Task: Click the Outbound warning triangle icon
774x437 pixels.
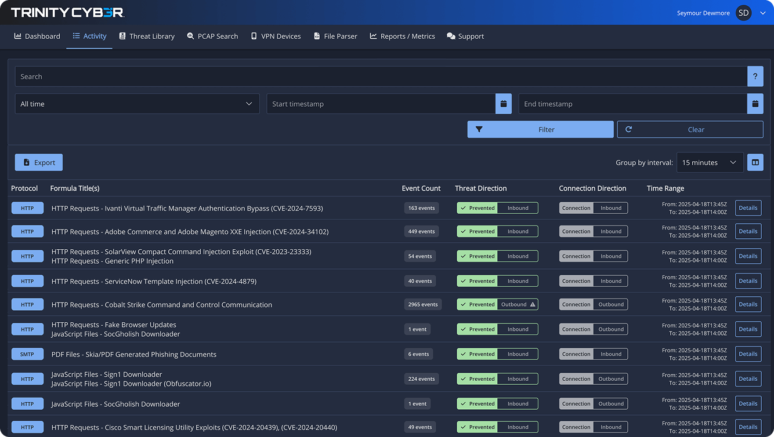Action: (x=533, y=304)
